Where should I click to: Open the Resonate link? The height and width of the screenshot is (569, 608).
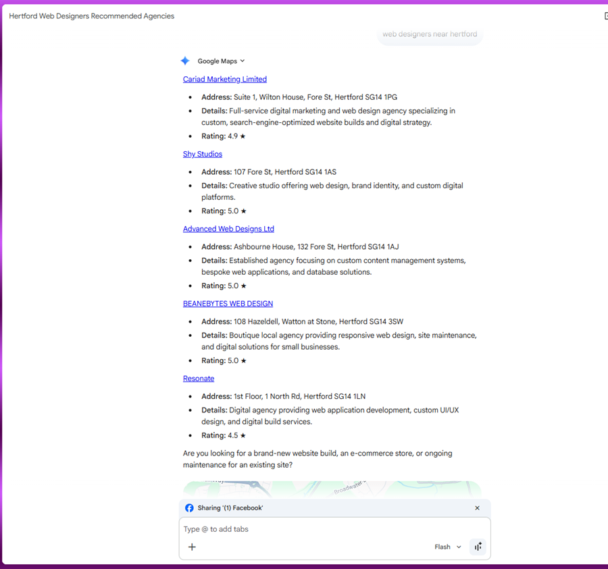(x=199, y=378)
